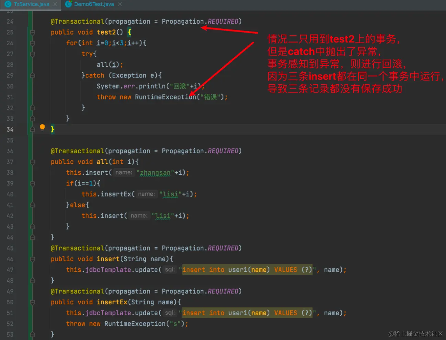Click Propagation.REQUIRED on line 49
This screenshot has height=340, width=446.
200,292
